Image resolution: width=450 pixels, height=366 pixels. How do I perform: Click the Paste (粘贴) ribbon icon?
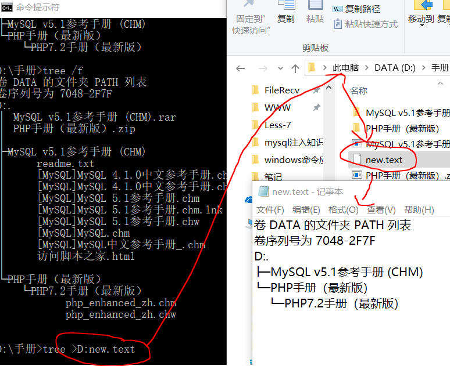click(315, 5)
